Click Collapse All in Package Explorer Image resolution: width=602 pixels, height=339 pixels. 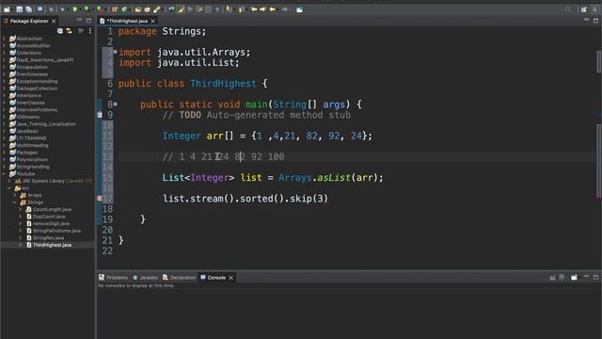pos(60,31)
